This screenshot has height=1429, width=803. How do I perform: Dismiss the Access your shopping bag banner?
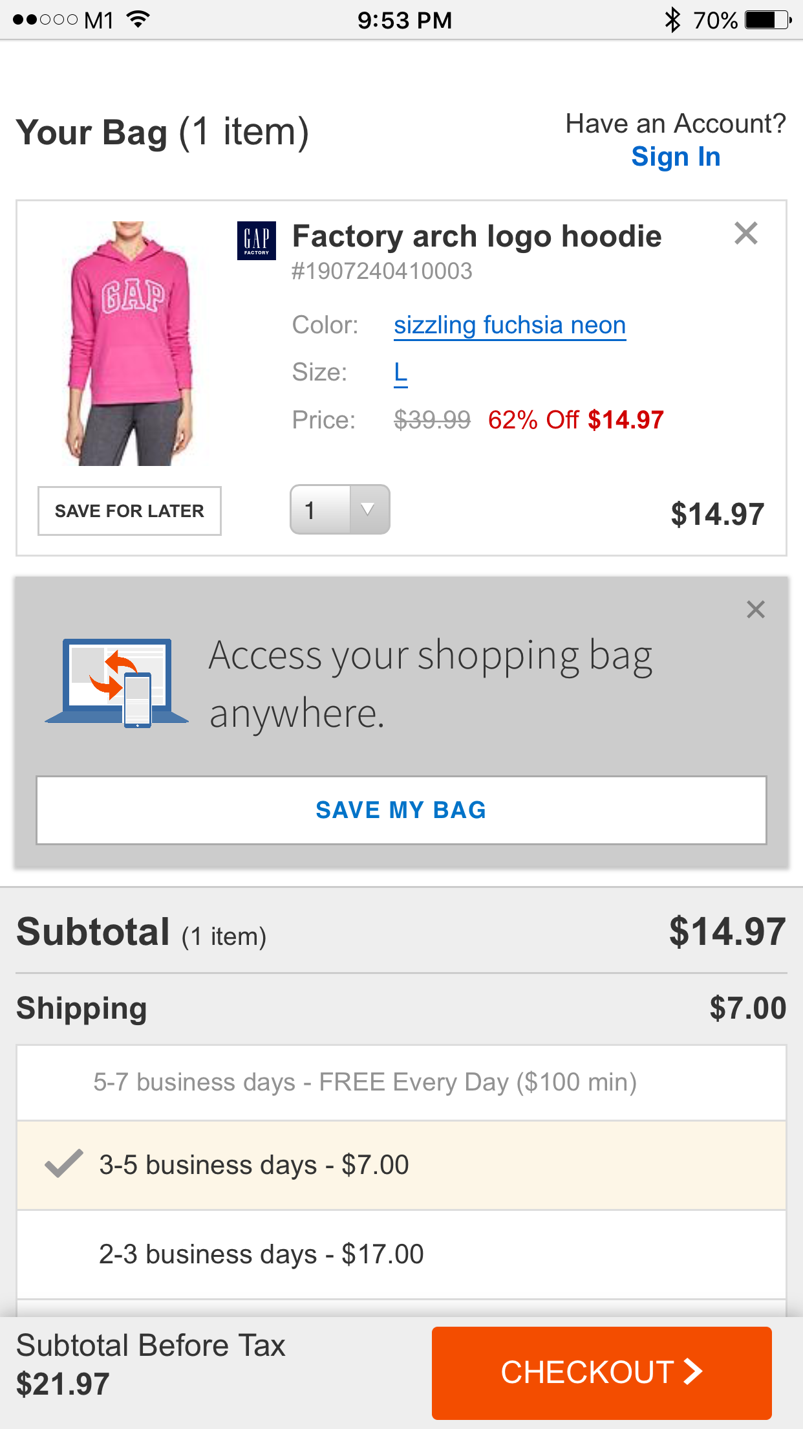click(755, 609)
